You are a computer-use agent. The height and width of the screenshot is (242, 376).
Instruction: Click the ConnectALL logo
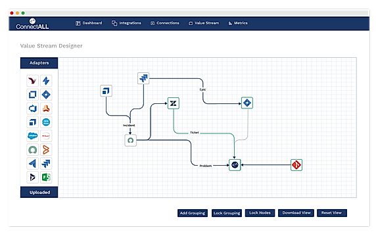coord(32,24)
